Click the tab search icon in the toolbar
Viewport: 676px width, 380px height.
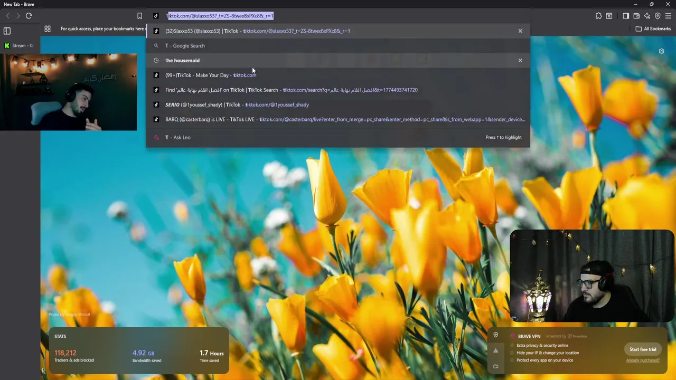click(x=609, y=16)
